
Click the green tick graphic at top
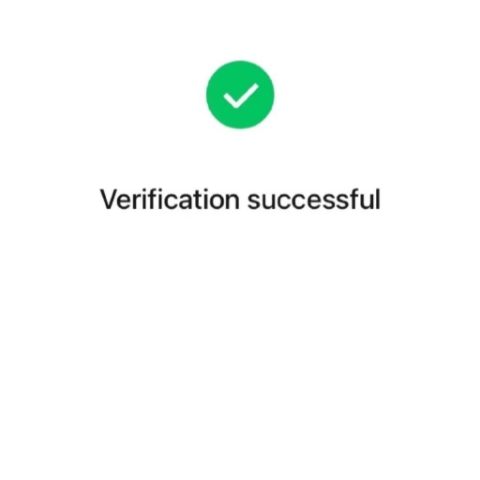point(240,95)
